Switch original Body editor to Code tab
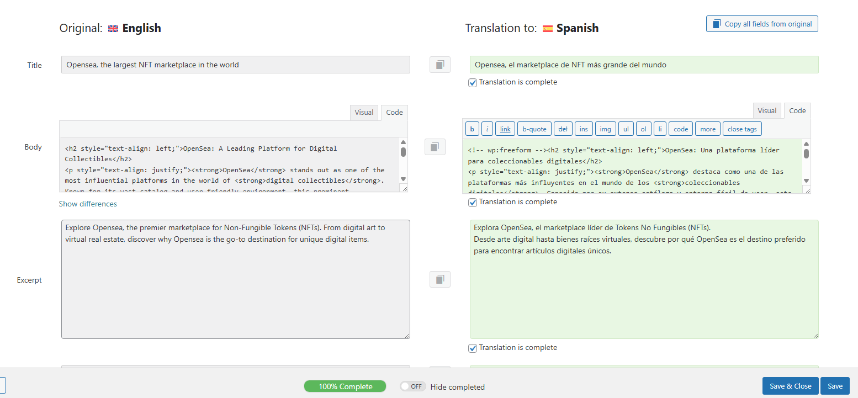858x398 pixels. point(394,112)
